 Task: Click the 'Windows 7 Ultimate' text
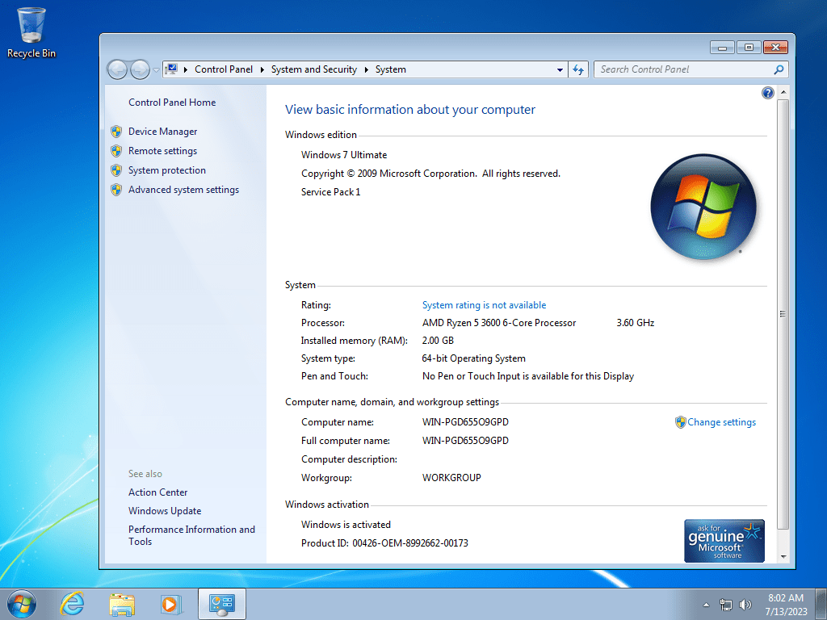tap(344, 155)
